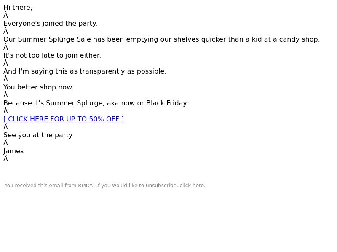Click the signature name 'James'
The height and width of the screenshot is (252, 337).
tap(13, 151)
